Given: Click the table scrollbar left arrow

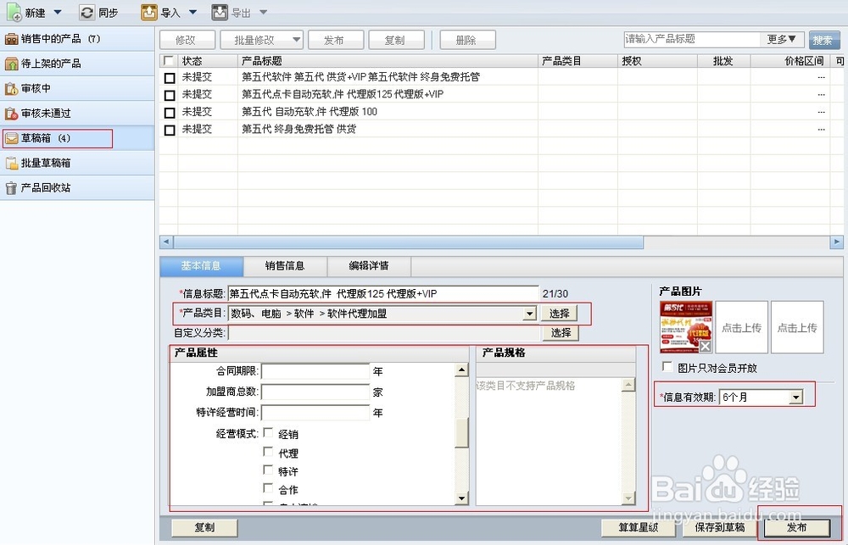Looking at the screenshot, I should point(166,242).
